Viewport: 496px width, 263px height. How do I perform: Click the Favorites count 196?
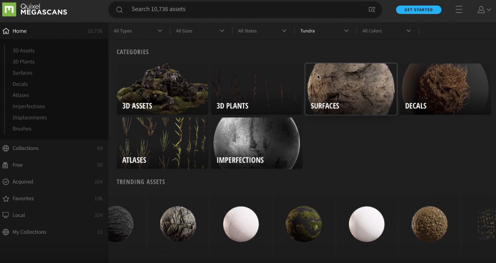(98, 199)
